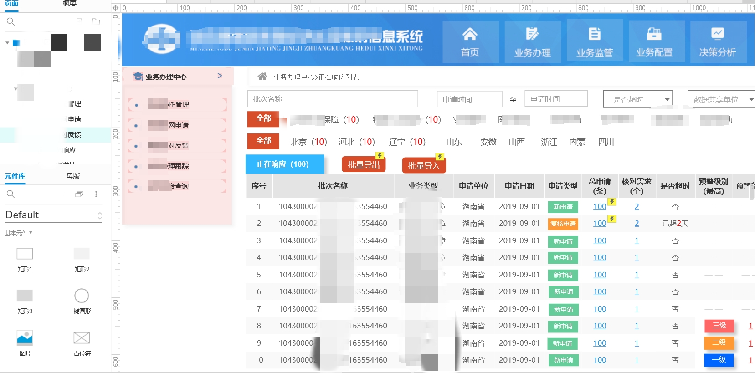The height and width of the screenshot is (373, 755).
Task: Select the 对反馈 sidebar menu item
Action: (178, 145)
